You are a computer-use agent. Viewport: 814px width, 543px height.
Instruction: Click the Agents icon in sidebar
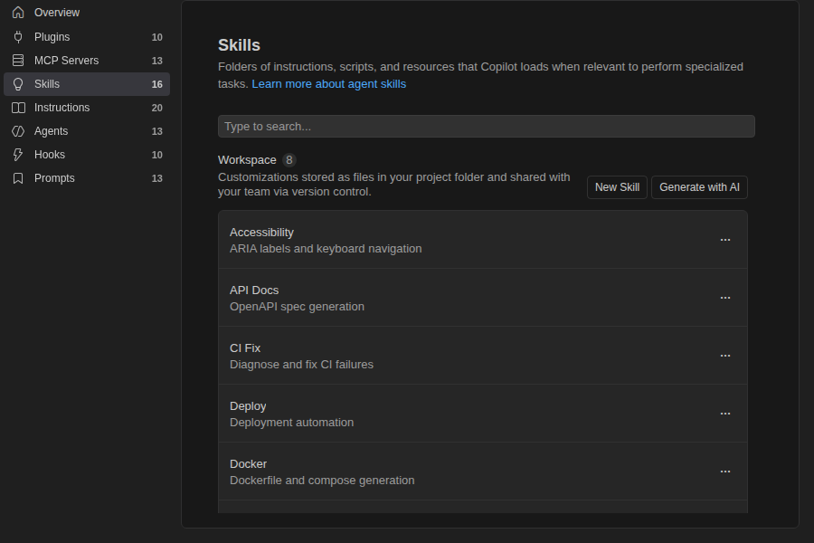(x=18, y=131)
